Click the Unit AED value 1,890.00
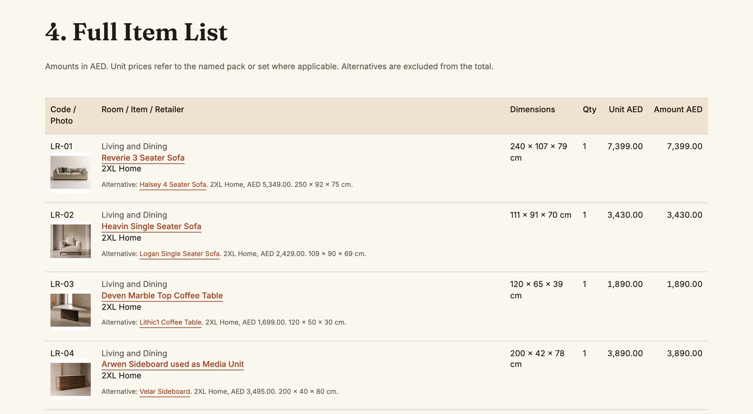This screenshot has height=414, width=753. pos(625,284)
